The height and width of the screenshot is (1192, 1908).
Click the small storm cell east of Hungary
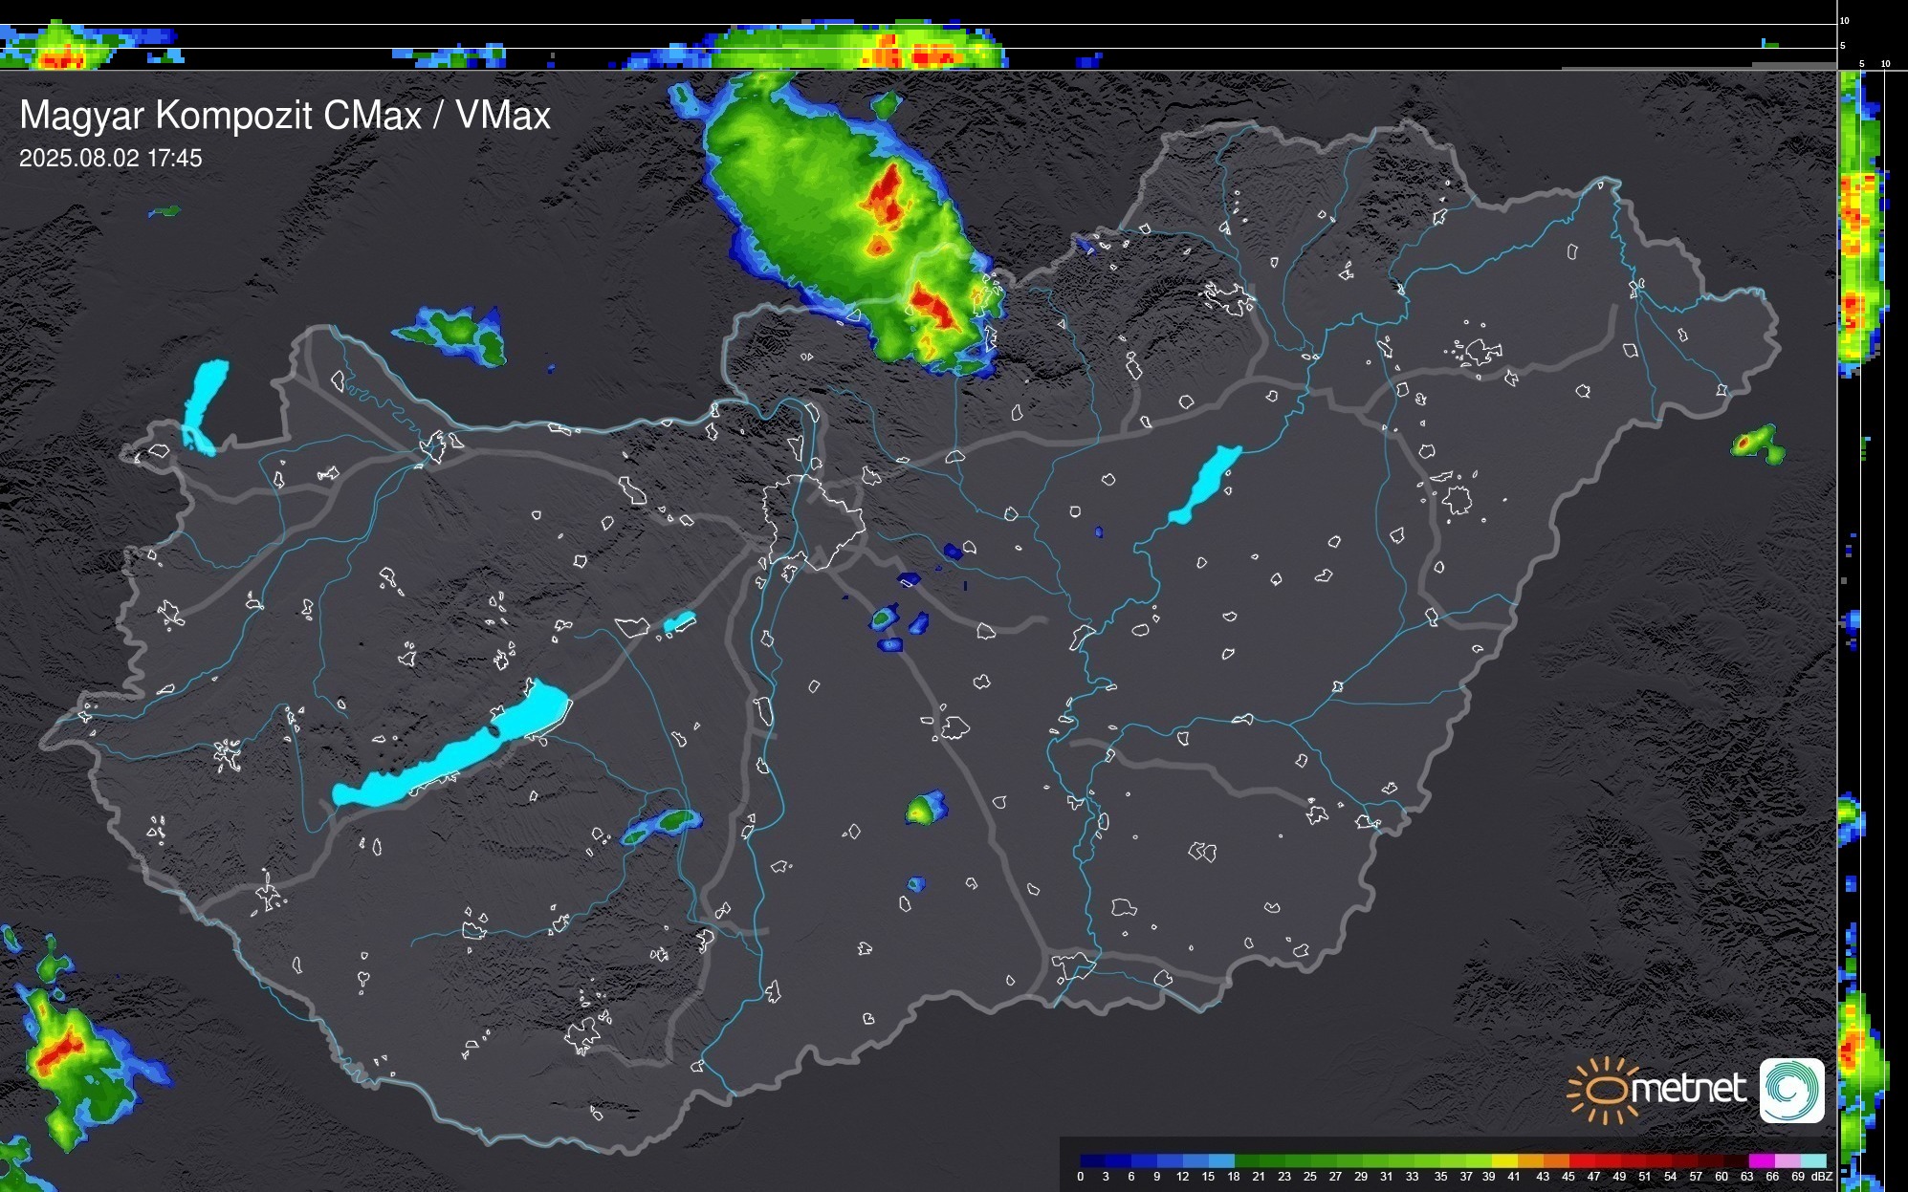pos(1756,444)
